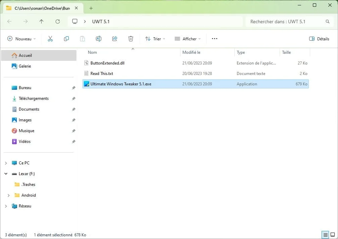Click the Ultimate Windows Tweaker exe icon

pyautogui.click(x=87, y=84)
